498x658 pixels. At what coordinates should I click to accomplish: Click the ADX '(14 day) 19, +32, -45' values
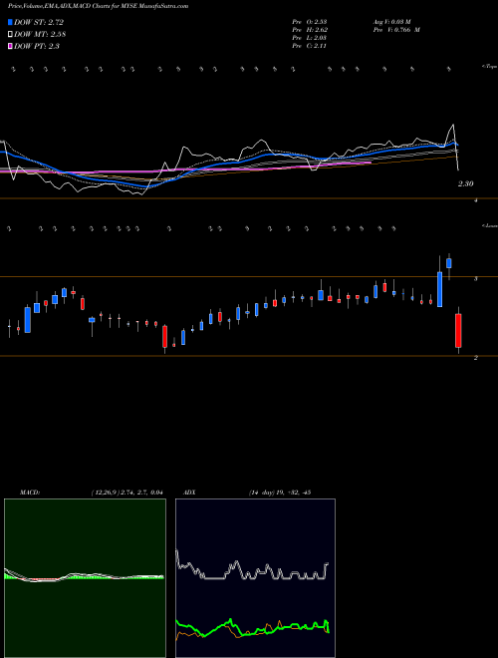pyautogui.click(x=279, y=493)
